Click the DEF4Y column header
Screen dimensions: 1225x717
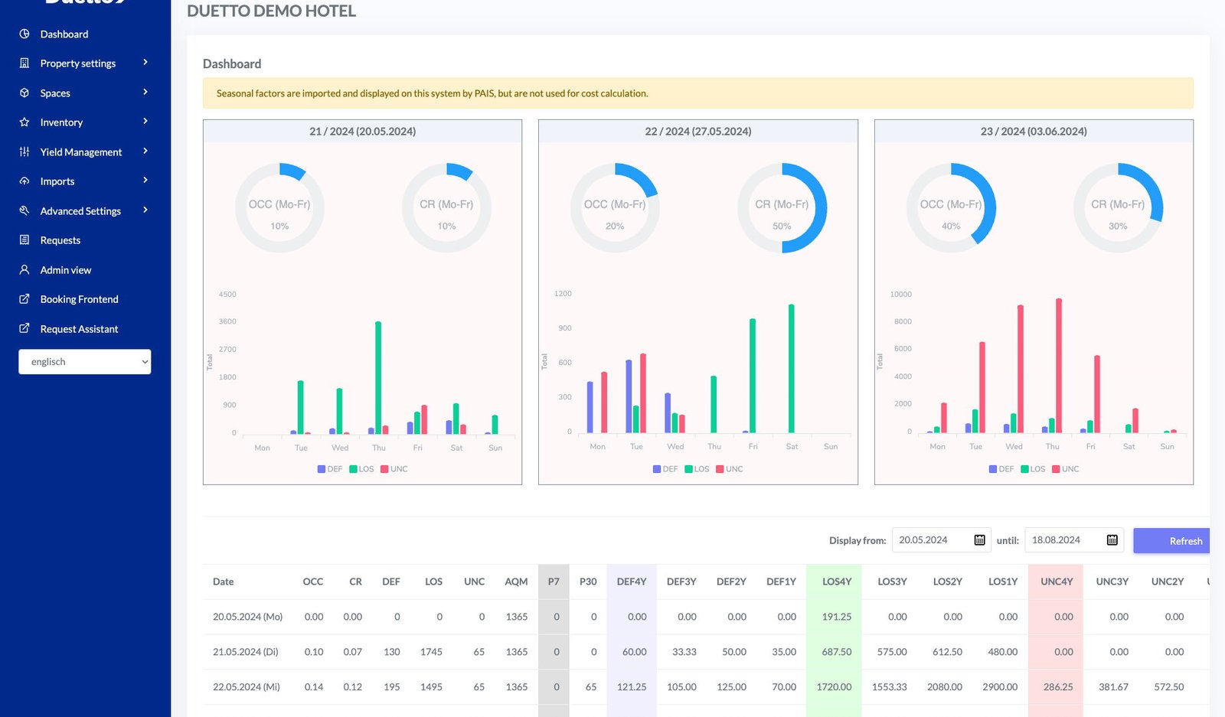pos(632,582)
